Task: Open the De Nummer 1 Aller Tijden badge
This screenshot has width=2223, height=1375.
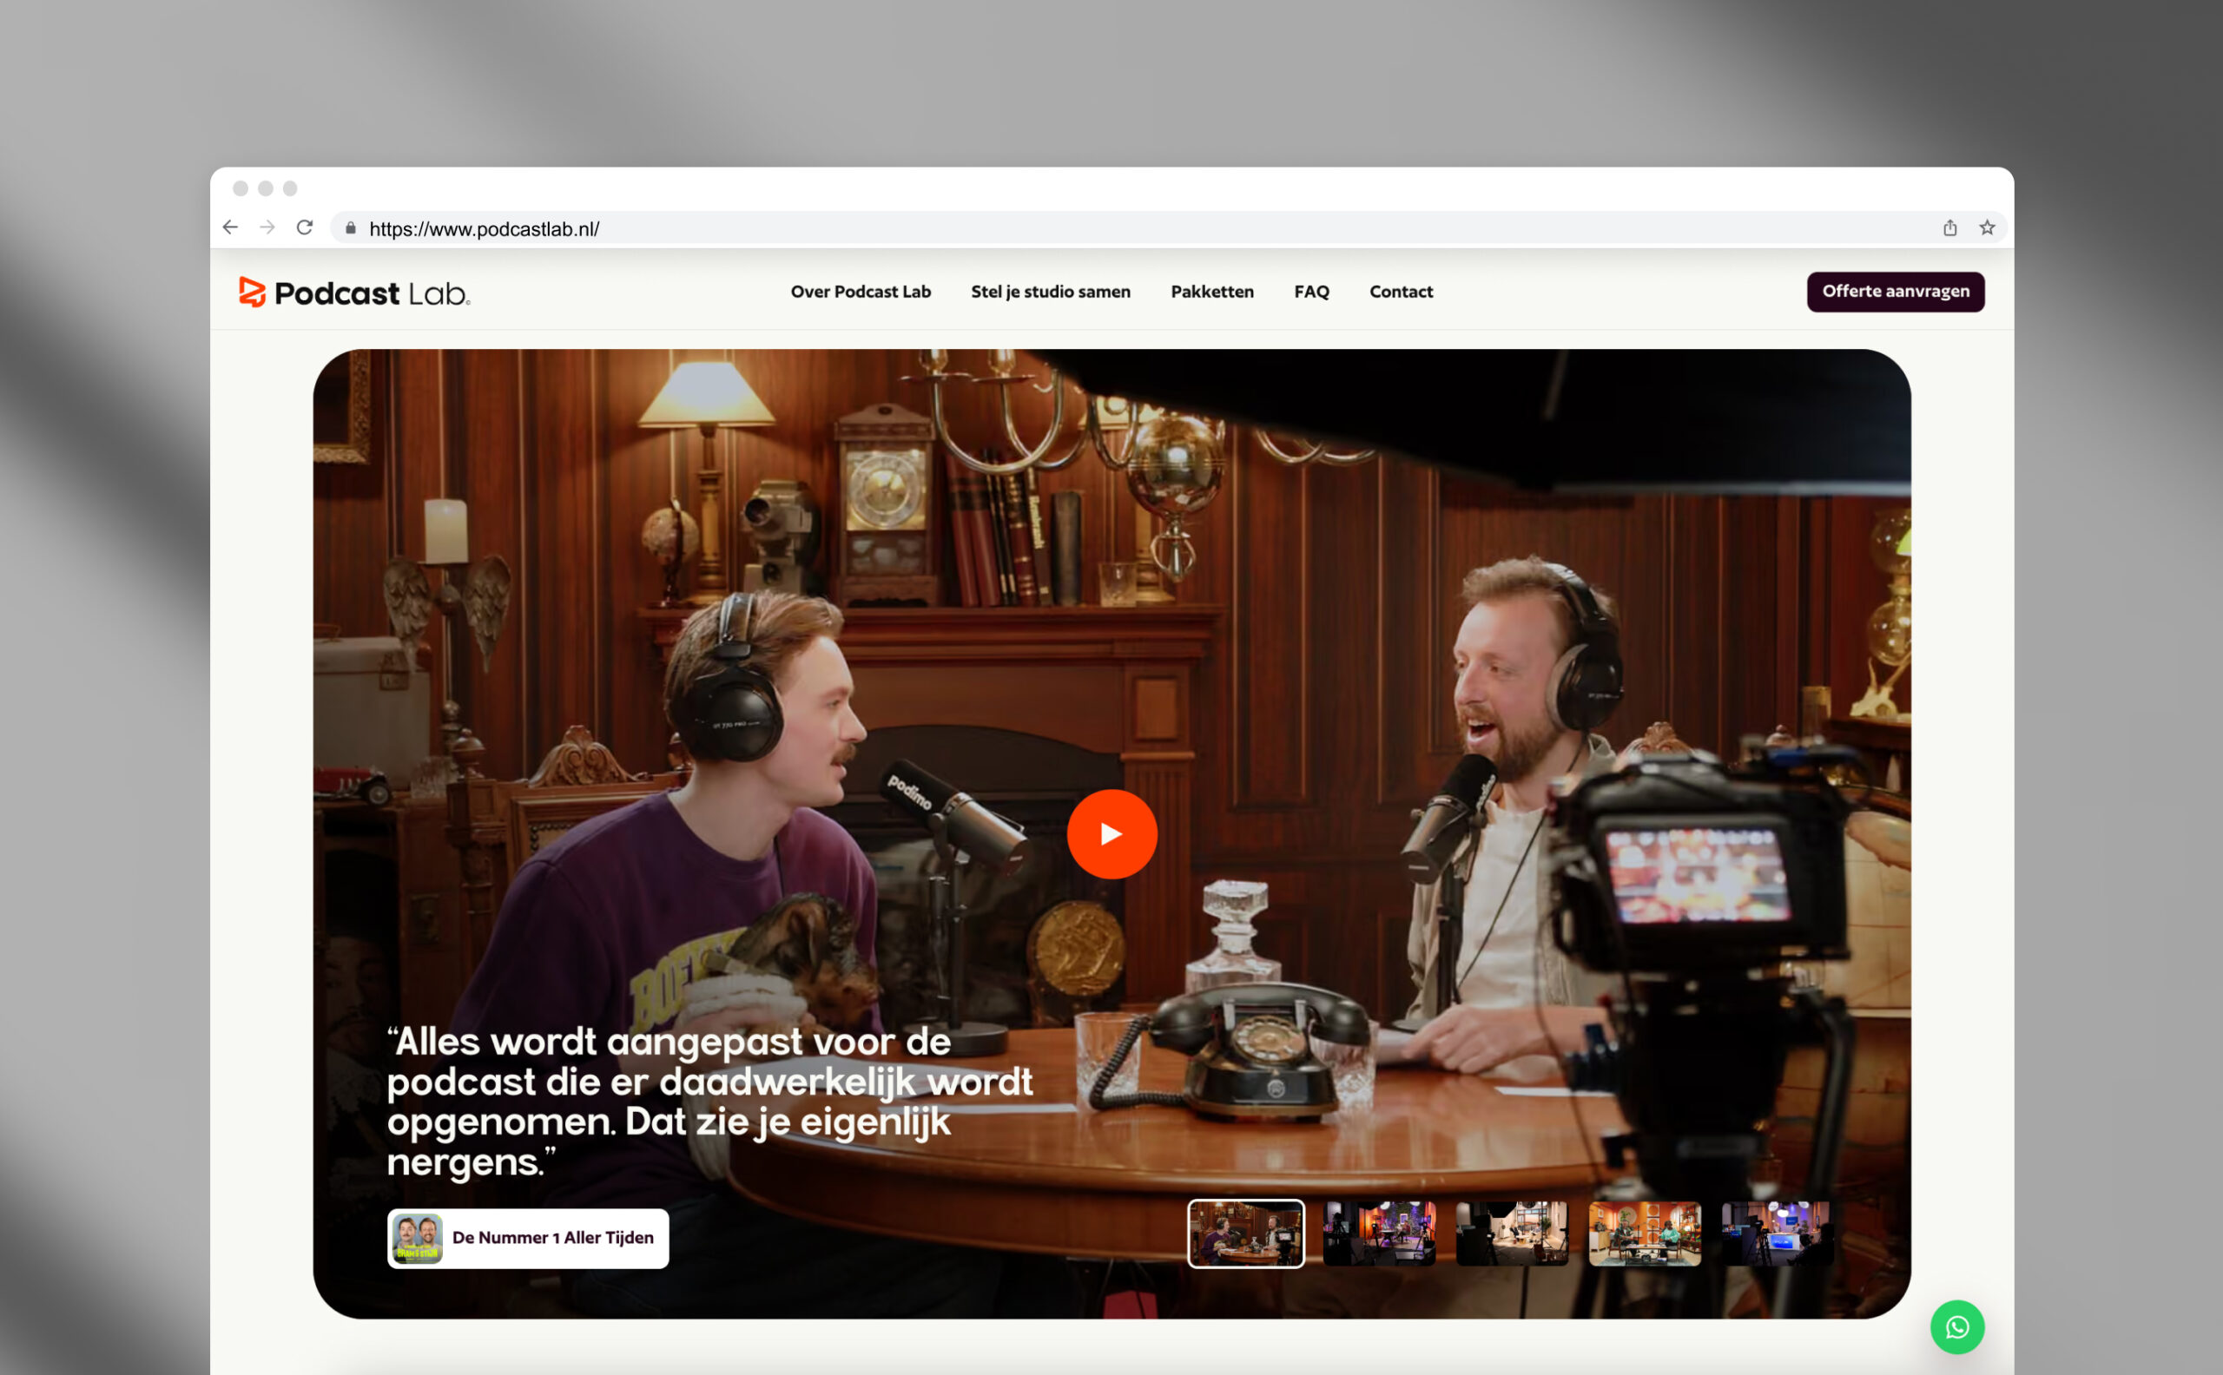Action: pyautogui.click(x=528, y=1238)
